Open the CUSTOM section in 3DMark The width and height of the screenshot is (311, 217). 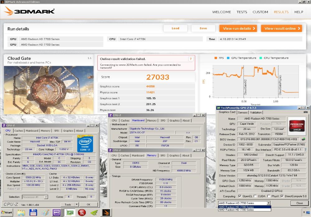click(260, 12)
